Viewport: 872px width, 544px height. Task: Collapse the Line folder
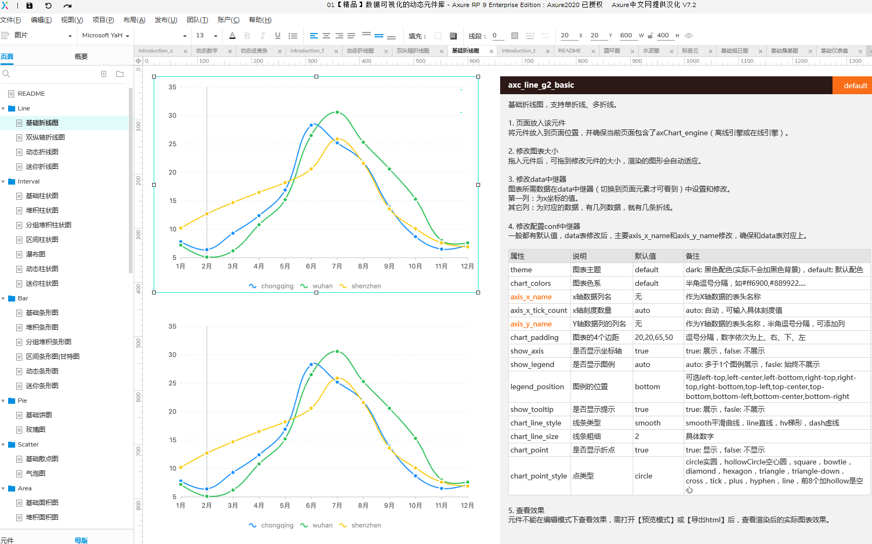click(x=3, y=108)
